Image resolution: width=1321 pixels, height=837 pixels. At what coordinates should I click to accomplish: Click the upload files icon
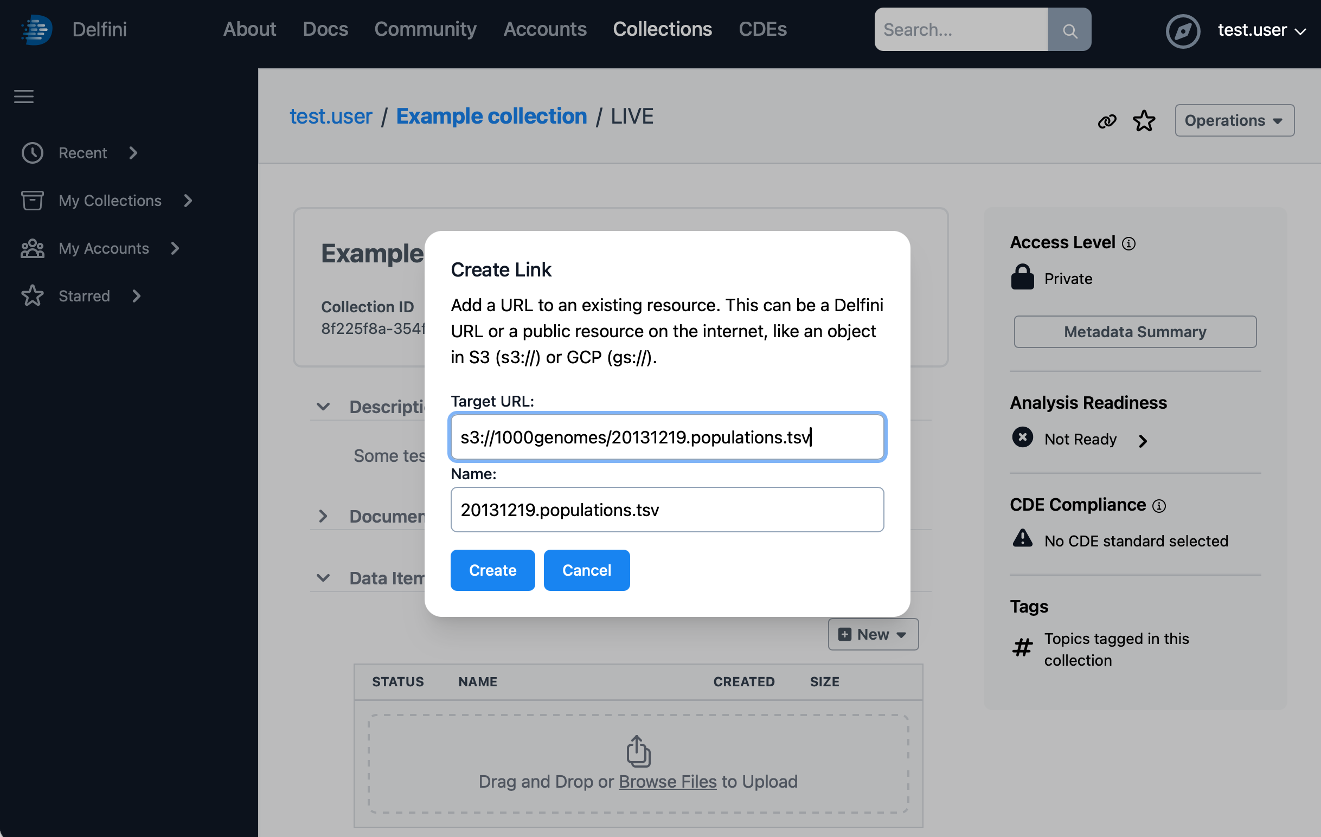638,751
